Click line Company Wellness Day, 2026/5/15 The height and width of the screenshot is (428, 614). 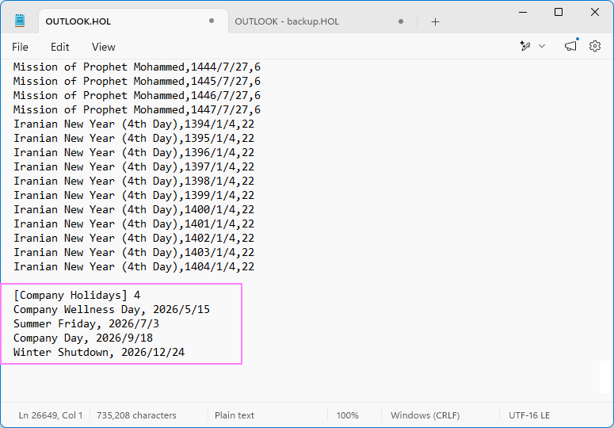point(112,309)
